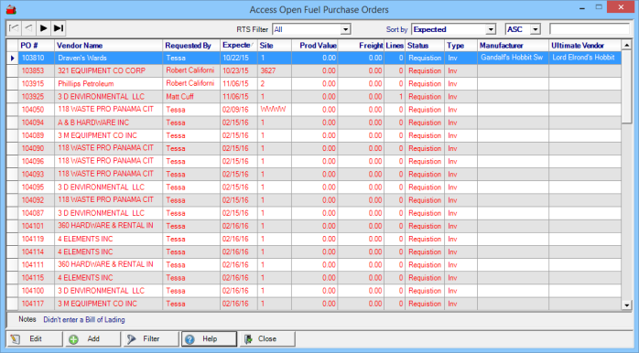Click 321 EQUIPMENT CO CORP vendor cell
This screenshot has height=353, width=639.
108,70
